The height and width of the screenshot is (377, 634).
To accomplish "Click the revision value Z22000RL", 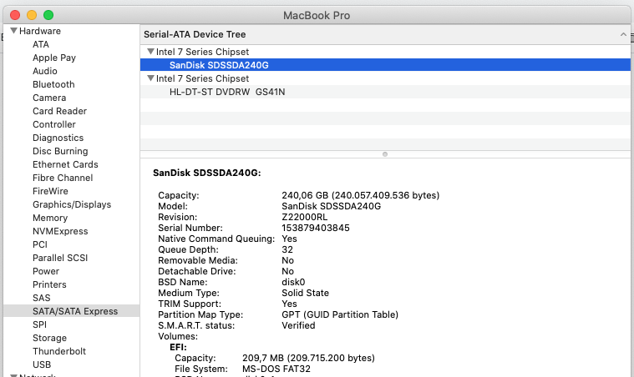I will (x=304, y=217).
